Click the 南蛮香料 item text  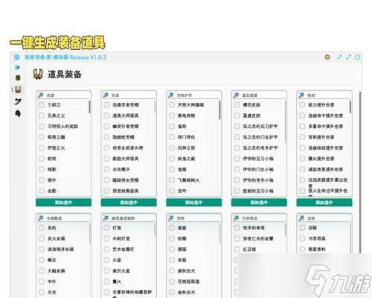(317, 249)
